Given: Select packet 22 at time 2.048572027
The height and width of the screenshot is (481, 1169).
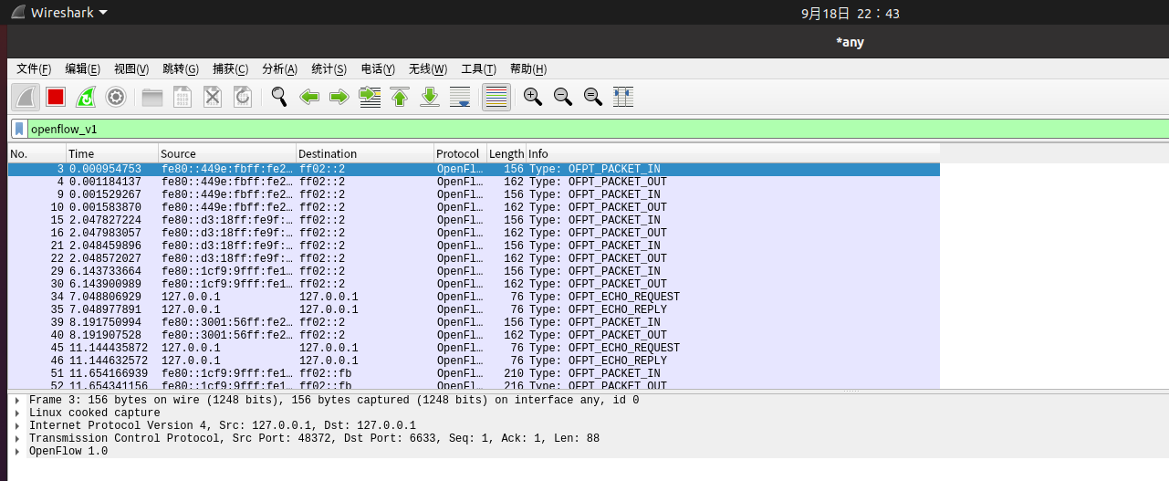Looking at the screenshot, I should pos(474,258).
